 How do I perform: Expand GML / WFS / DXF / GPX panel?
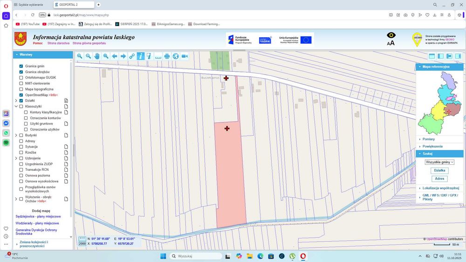(439, 197)
